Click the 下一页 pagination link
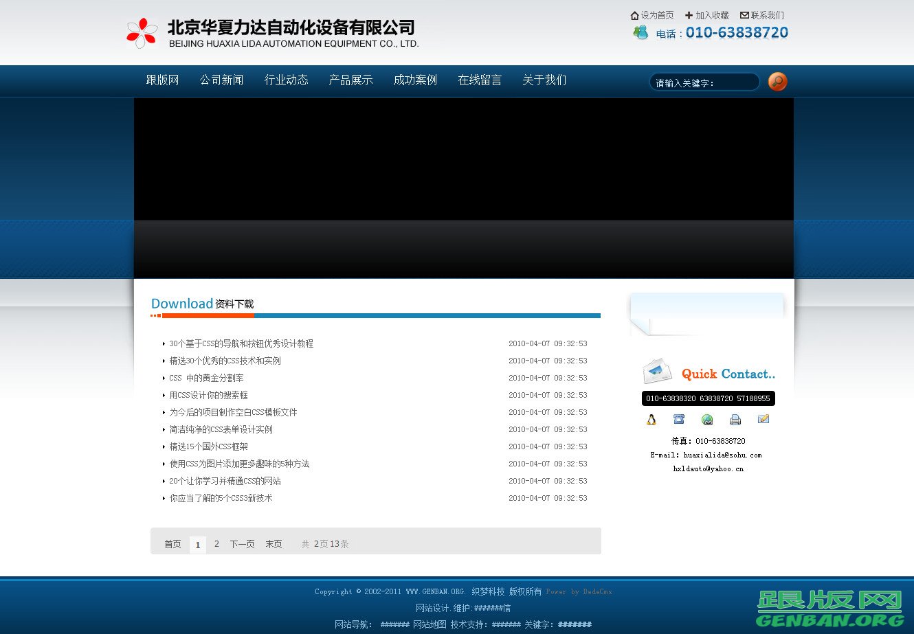The height and width of the screenshot is (634, 914). click(x=242, y=543)
